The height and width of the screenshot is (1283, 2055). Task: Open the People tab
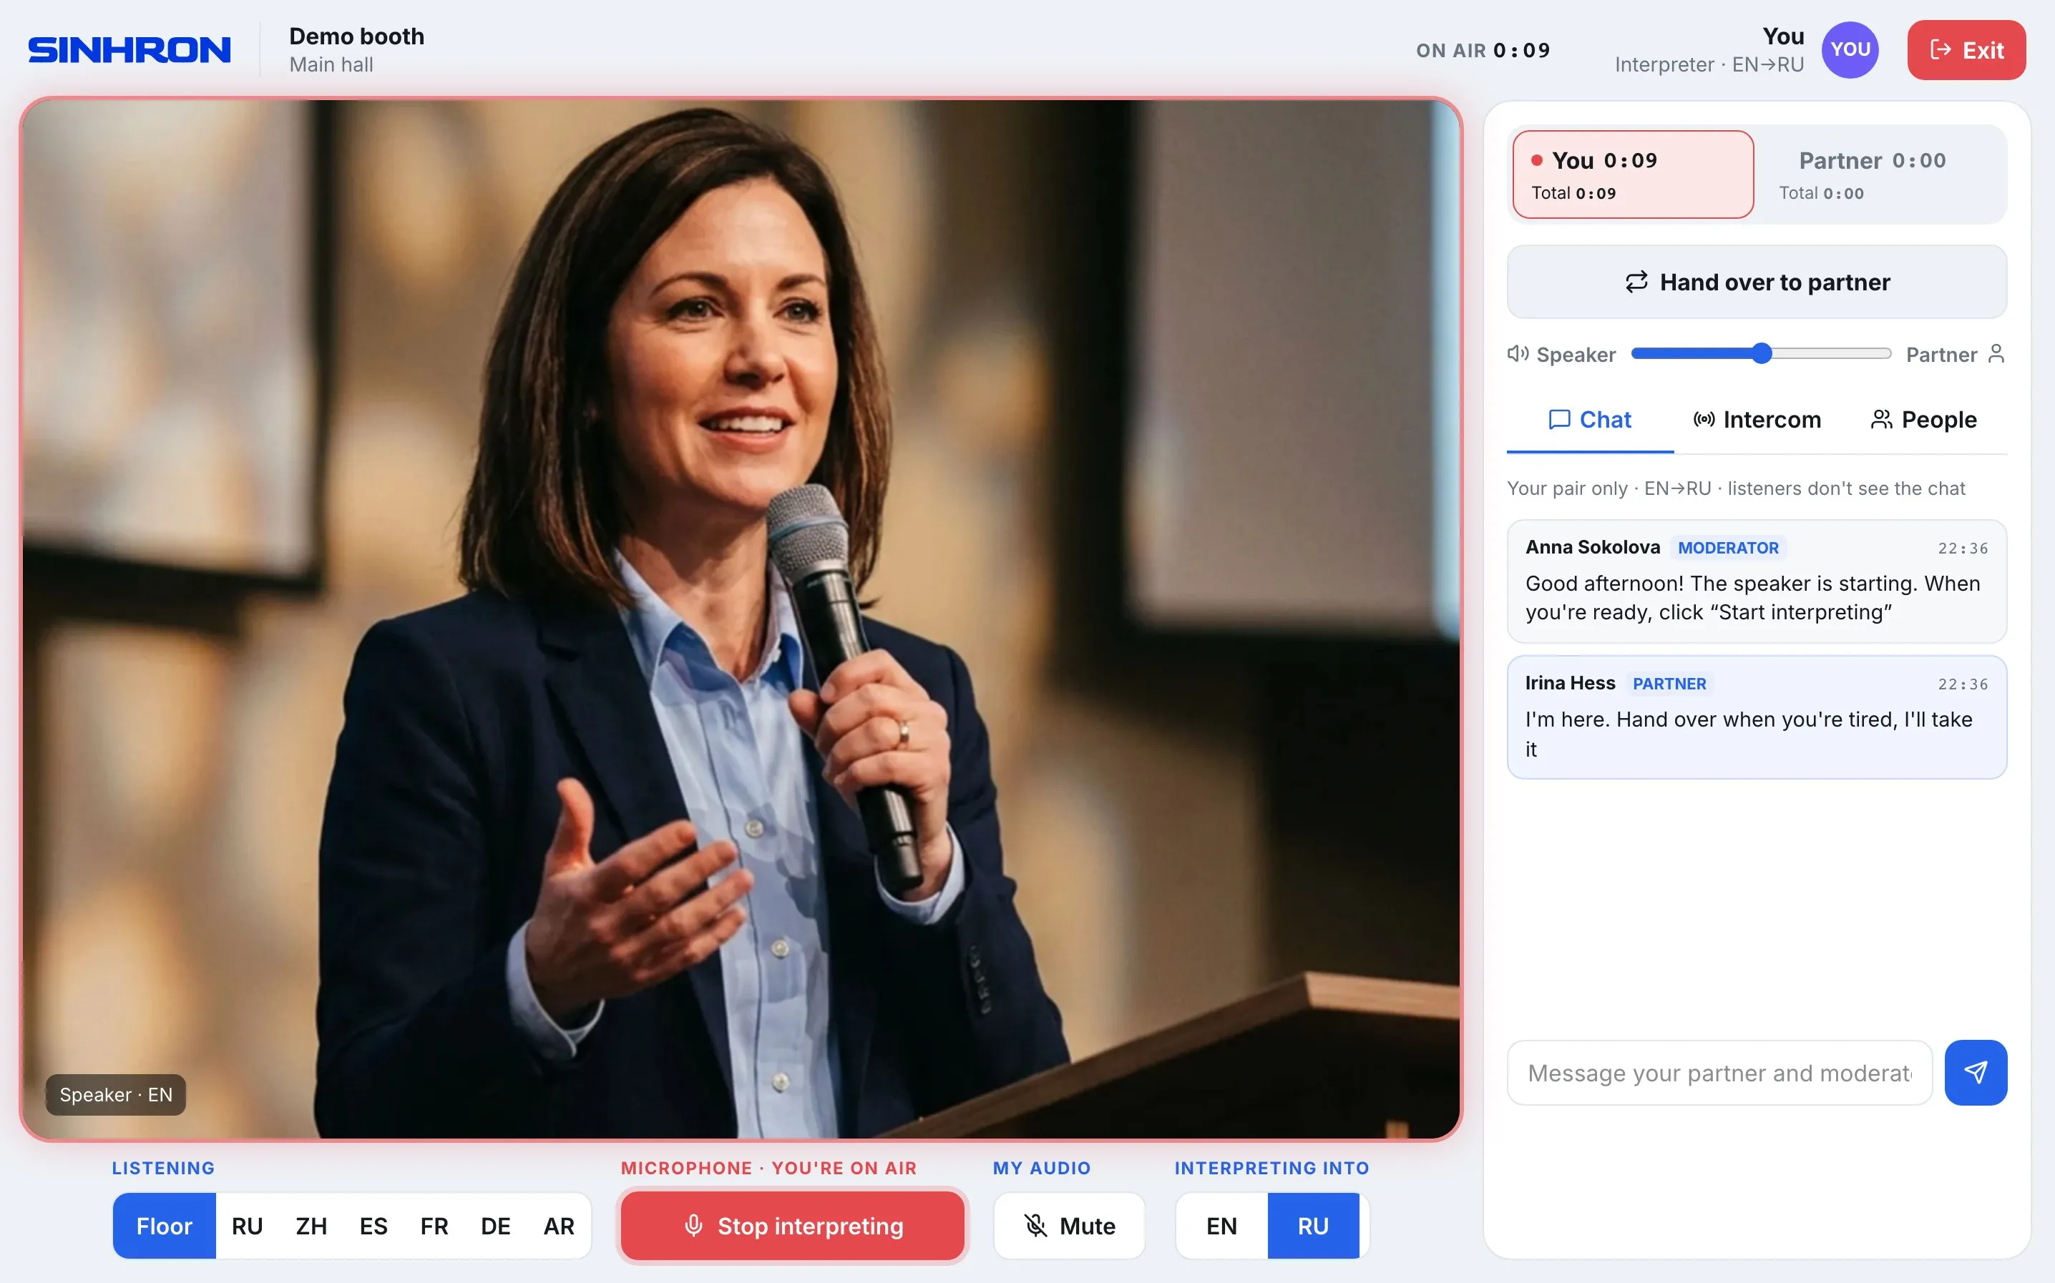point(1923,419)
